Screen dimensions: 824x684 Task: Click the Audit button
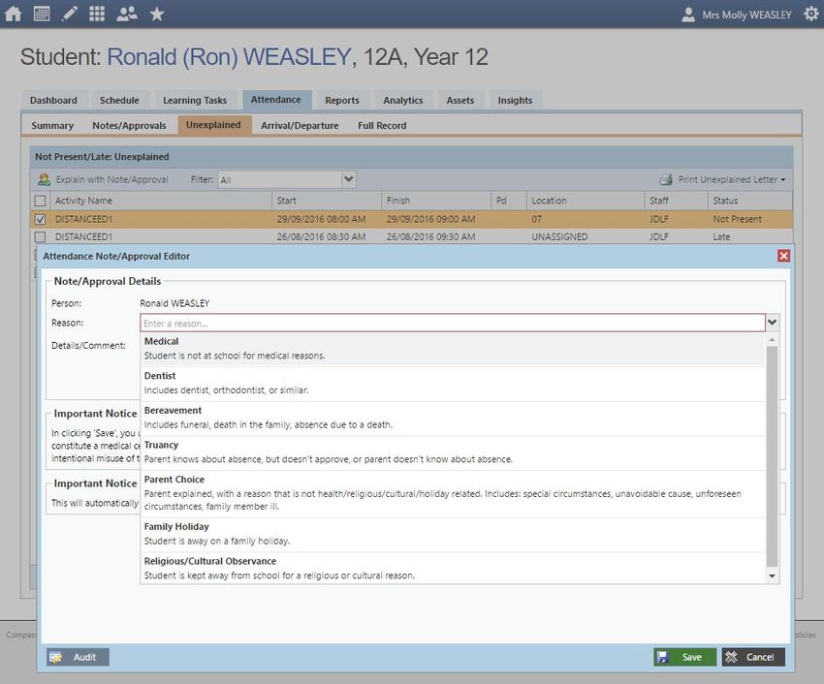click(78, 657)
